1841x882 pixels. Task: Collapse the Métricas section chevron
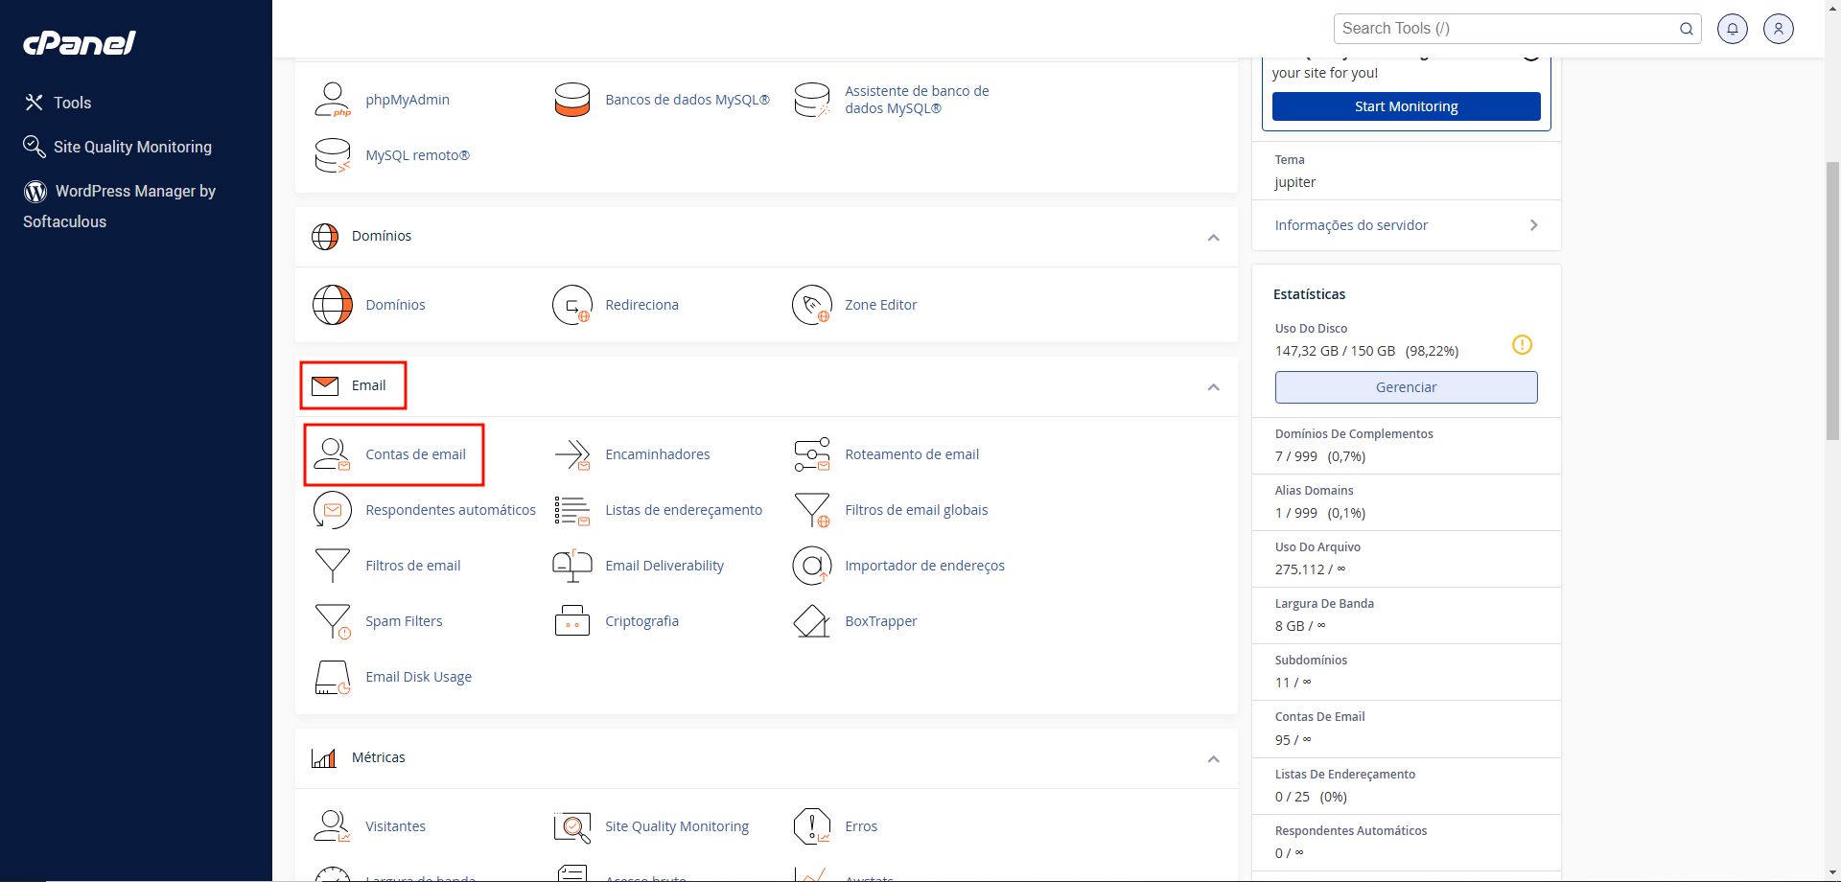[x=1214, y=759]
